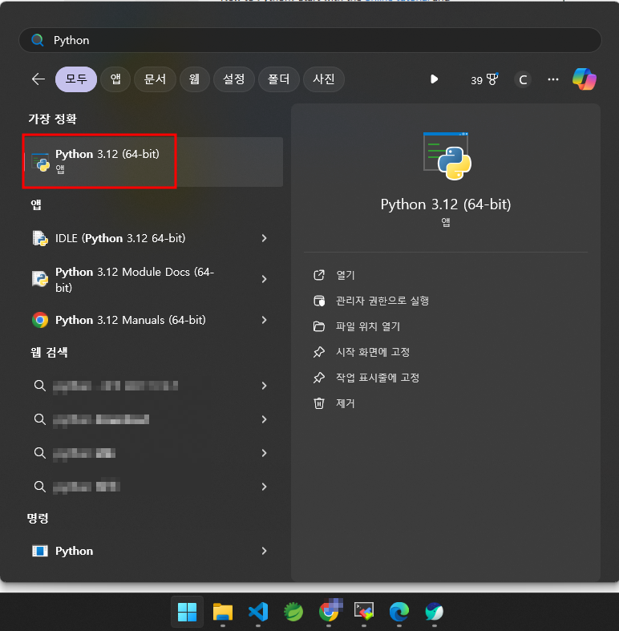
Task: Switch to the 문서 filter tab
Action: pos(155,79)
